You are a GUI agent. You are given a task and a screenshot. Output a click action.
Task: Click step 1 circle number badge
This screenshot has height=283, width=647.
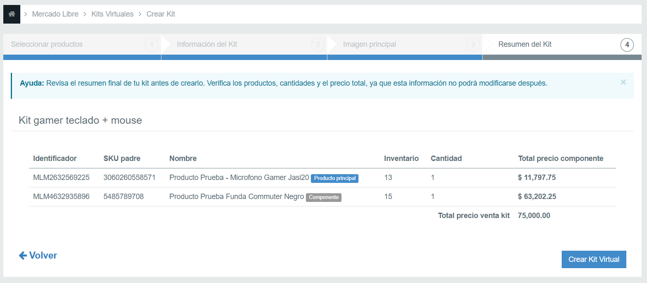coord(152,45)
